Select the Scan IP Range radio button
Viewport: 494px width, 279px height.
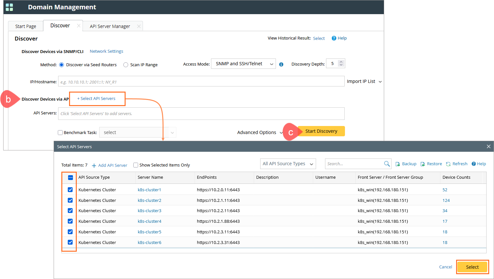click(x=126, y=65)
